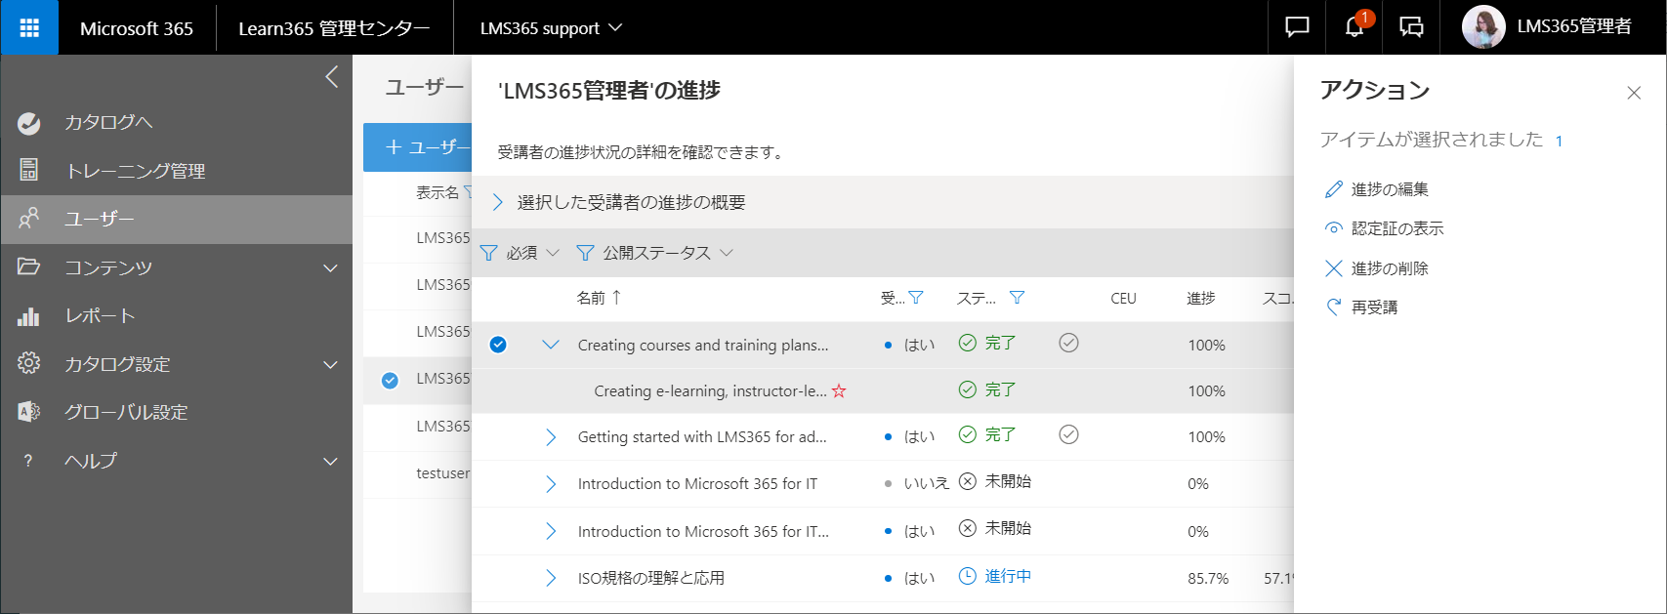The height and width of the screenshot is (614, 1667).
Task: Click the LMS365管理者 profile avatar
Action: pyautogui.click(x=1483, y=27)
